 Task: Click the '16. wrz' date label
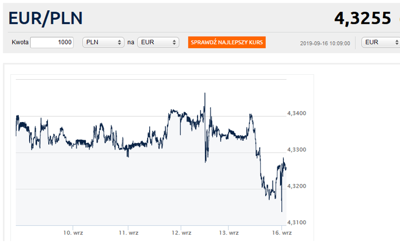tap(281, 233)
